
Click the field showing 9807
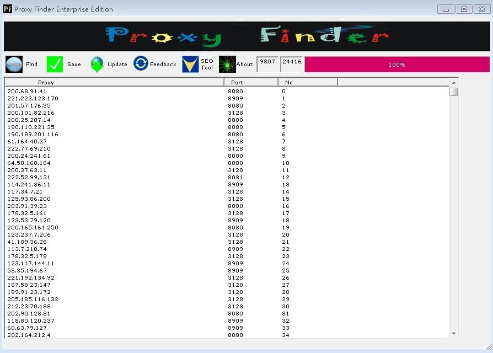point(267,64)
